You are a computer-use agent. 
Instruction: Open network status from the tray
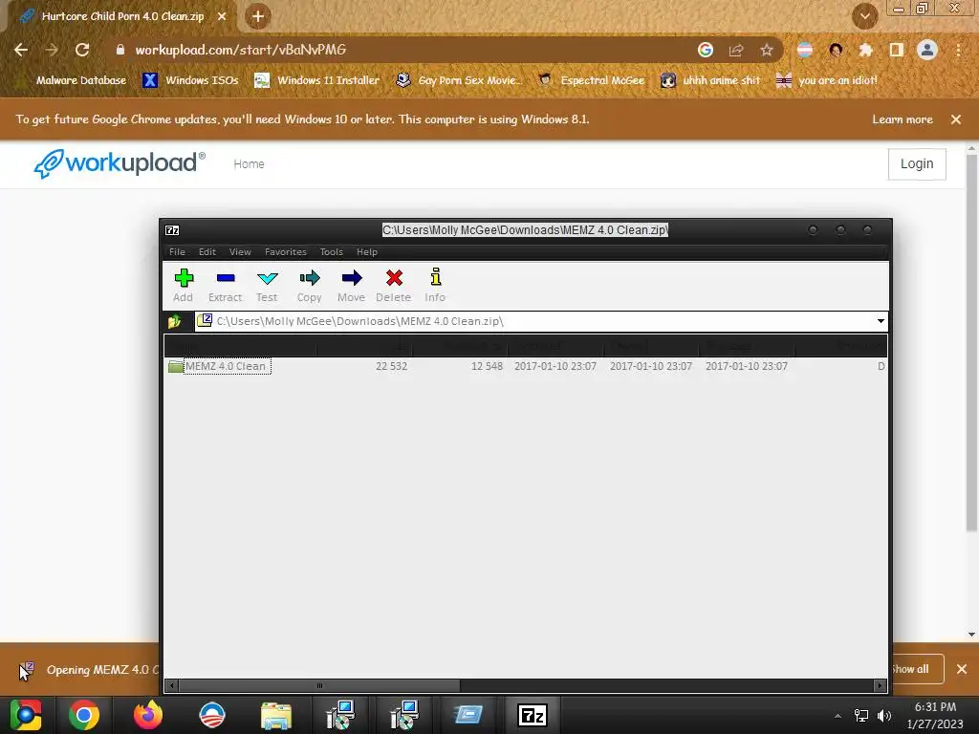point(861,716)
